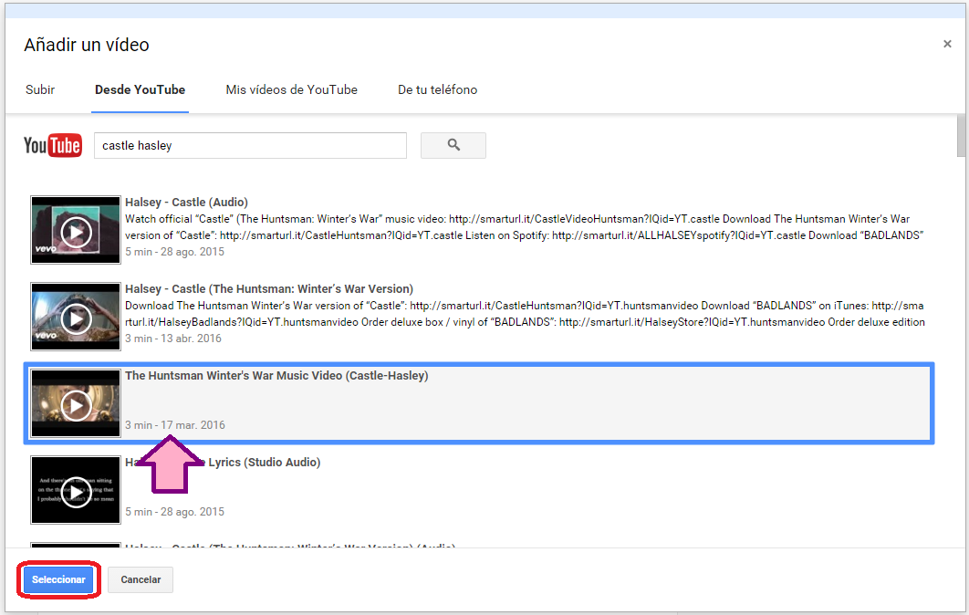Close the Añadir un vídeo dialog
Screen dimensions: 969x615
tap(947, 44)
